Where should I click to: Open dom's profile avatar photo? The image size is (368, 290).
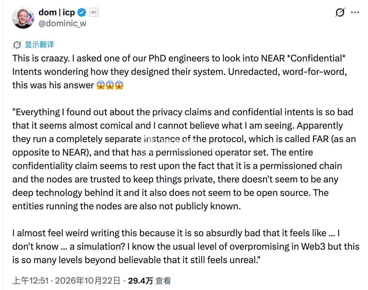pos(23,17)
